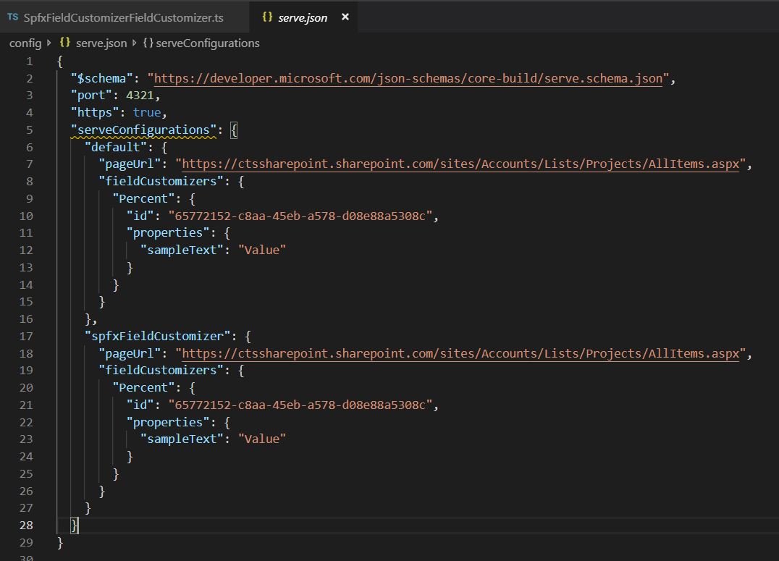Viewport: 779px width, 561px height.
Task: Click the "$schema" key on line 2
Action: pos(102,78)
